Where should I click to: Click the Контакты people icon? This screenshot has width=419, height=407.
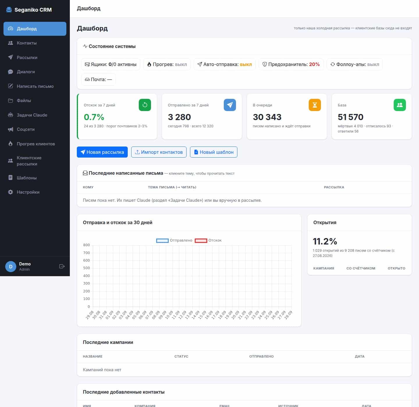tap(10, 43)
